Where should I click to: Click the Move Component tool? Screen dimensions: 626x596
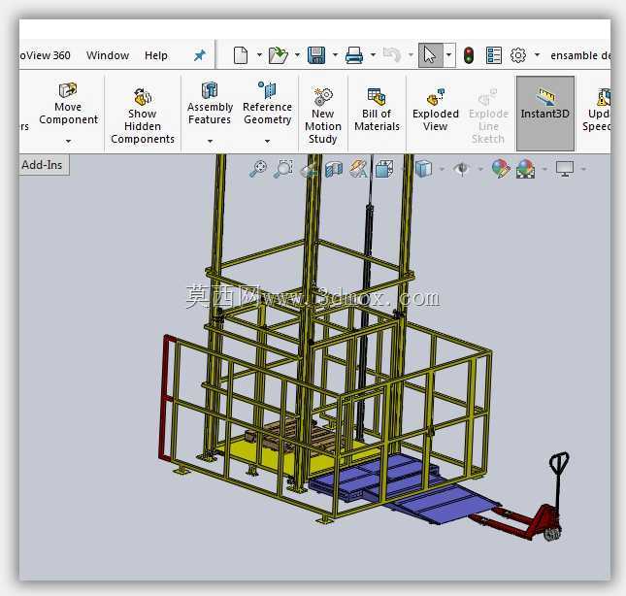[x=68, y=104]
